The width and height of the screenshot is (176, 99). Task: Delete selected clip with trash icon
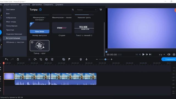pyautogui.click(x=18, y=59)
